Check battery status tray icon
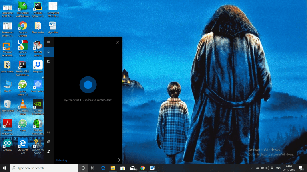Viewport: 307px width, 172px height. [x=263, y=168]
